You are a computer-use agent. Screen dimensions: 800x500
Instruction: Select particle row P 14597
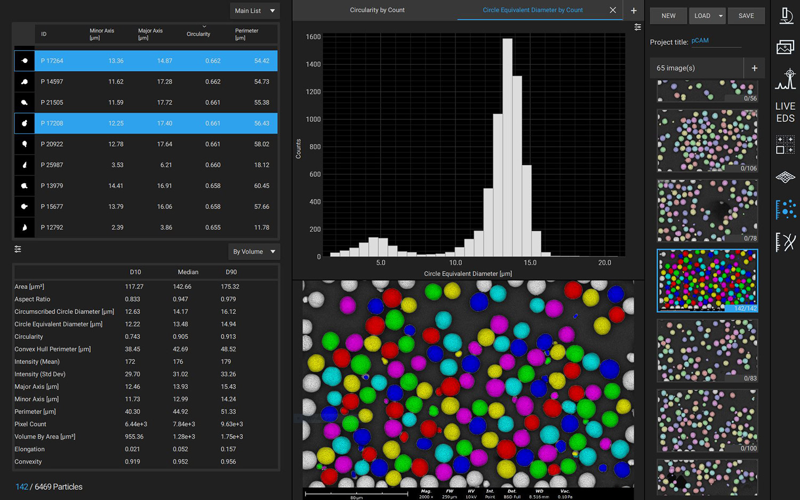pyautogui.click(x=146, y=82)
